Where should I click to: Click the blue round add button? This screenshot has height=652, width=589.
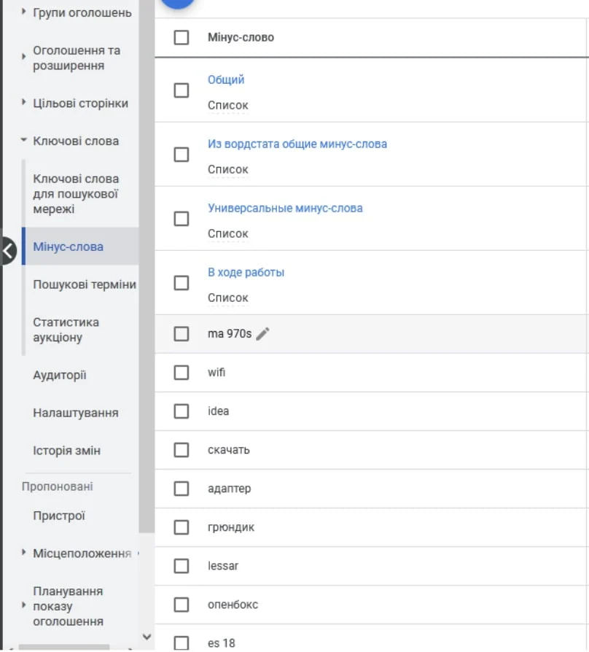click(x=177, y=4)
